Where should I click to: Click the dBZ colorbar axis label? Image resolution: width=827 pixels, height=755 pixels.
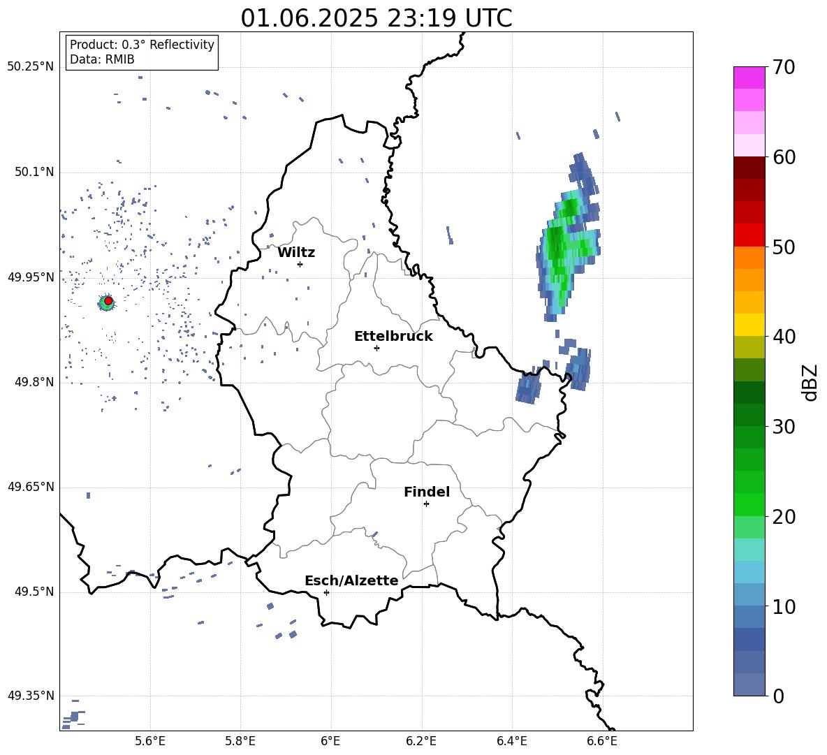tap(811, 382)
